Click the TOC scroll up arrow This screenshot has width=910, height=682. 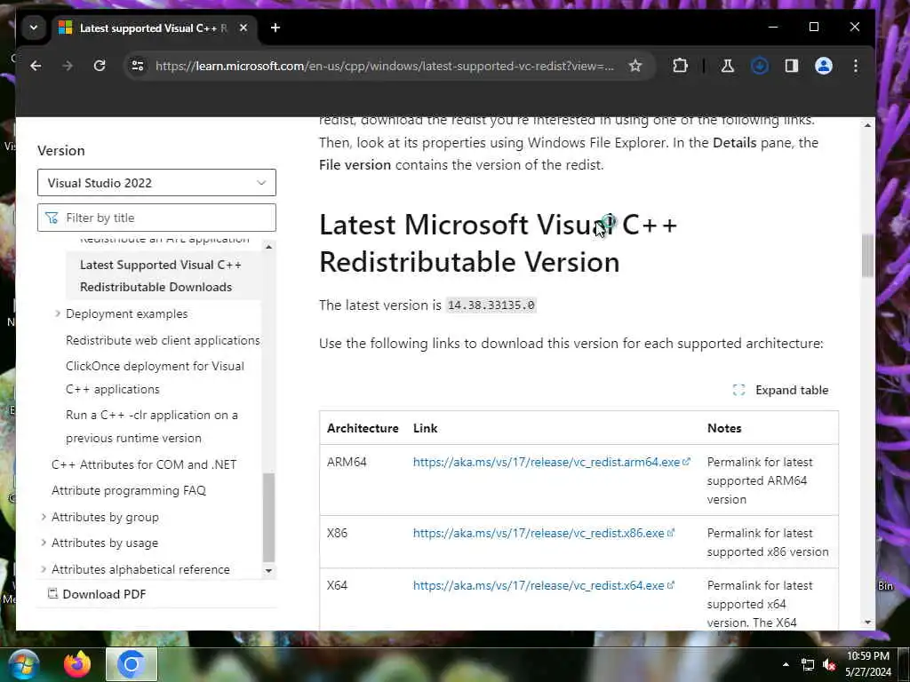(268, 247)
